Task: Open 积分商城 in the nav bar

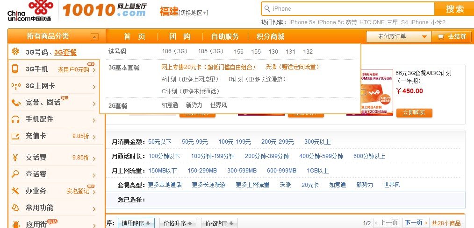Action: [270, 37]
